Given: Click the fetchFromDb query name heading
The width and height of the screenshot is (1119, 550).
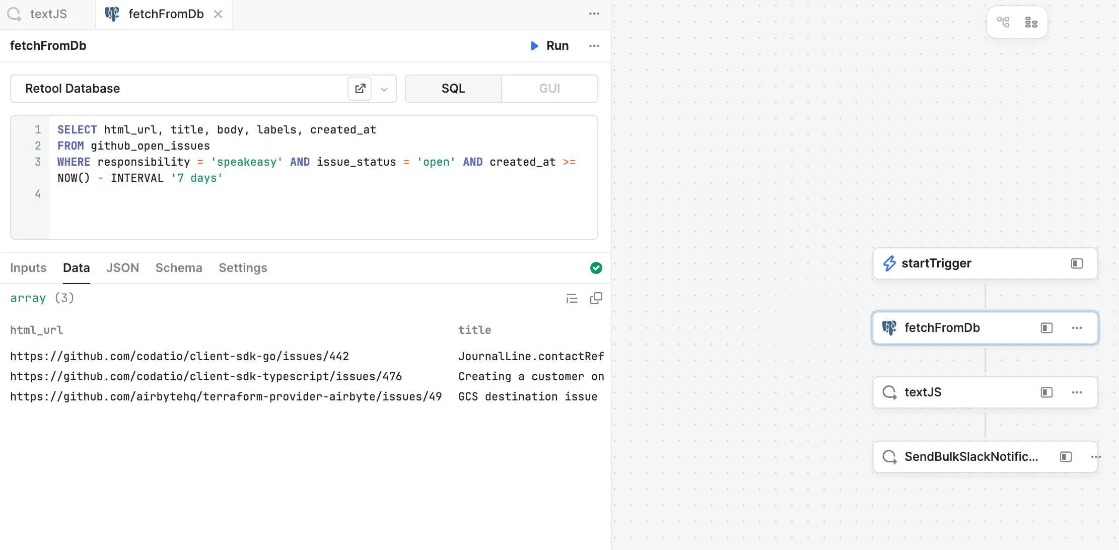Looking at the screenshot, I should pyautogui.click(x=48, y=46).
